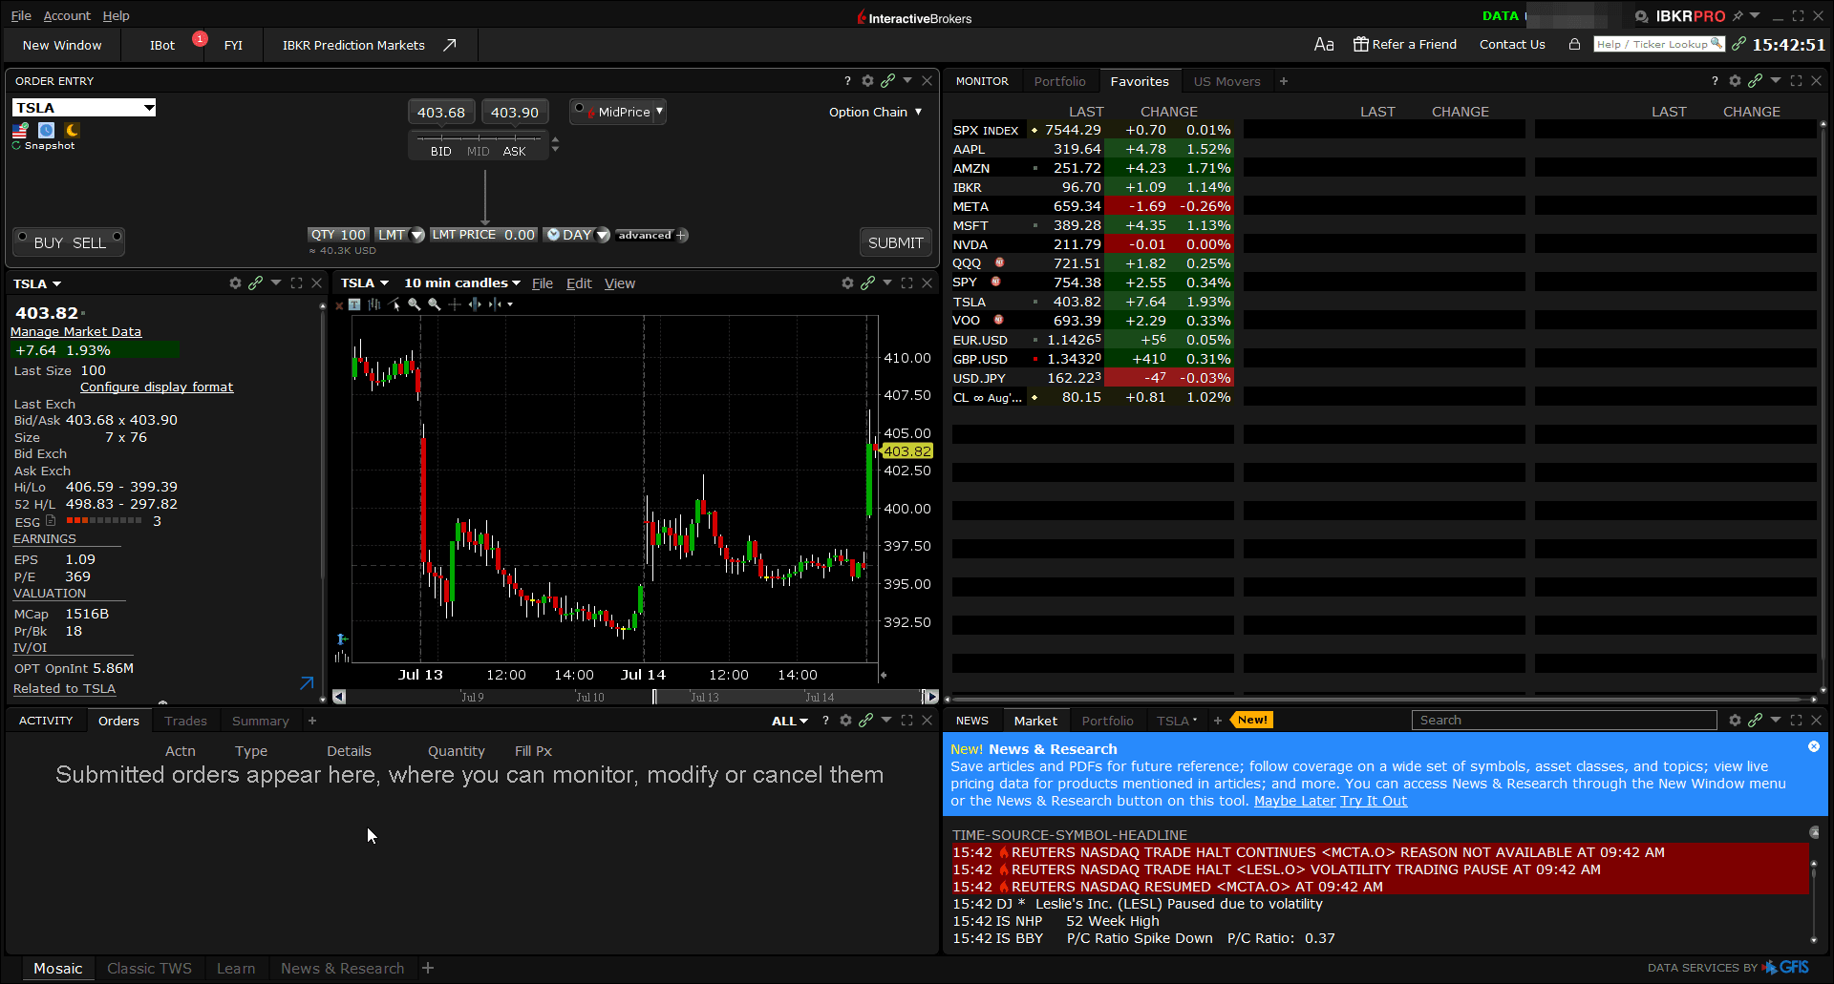Select chart bar-type icon in toolbar

pos(374,304)
